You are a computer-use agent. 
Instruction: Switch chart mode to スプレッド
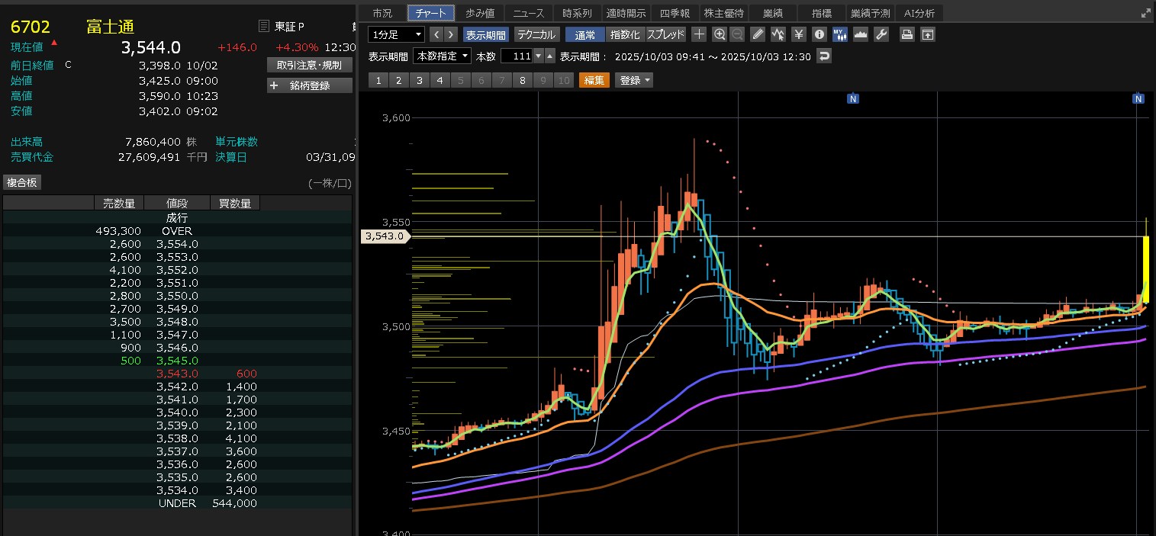coord(666,34)
